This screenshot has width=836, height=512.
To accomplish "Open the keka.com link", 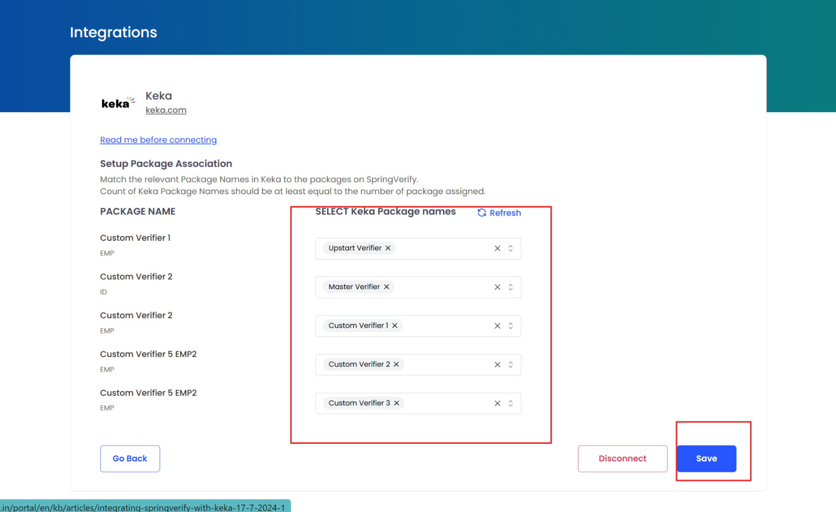I will pyautogui.click(x=166, y=110).
